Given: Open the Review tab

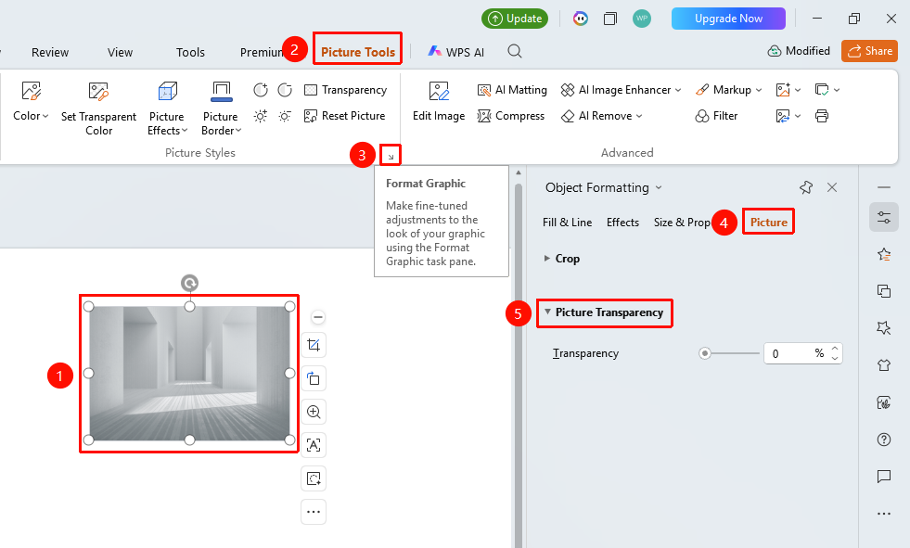Looking at the screenshot, I should click(x=50, y=52).
